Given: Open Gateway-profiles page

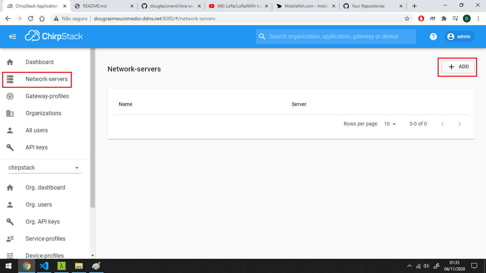Looking at the screenshot, I should pyautogui.click(x=47, y=96).
